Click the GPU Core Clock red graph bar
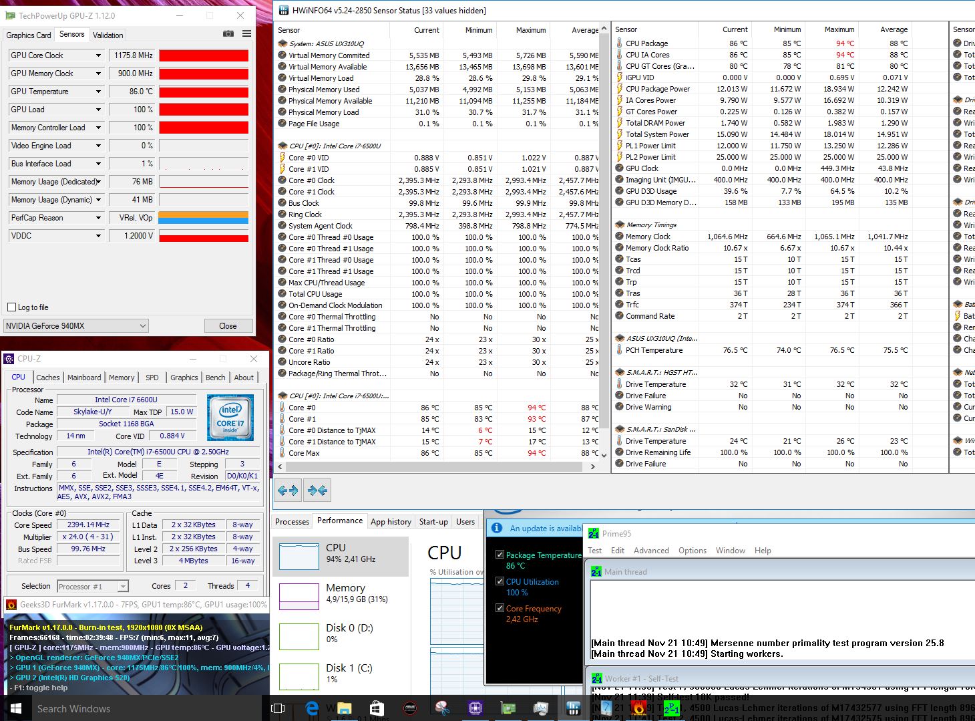The height and width of the screenshot is (721, 975). pyautogui.click(x=204, y=55)
